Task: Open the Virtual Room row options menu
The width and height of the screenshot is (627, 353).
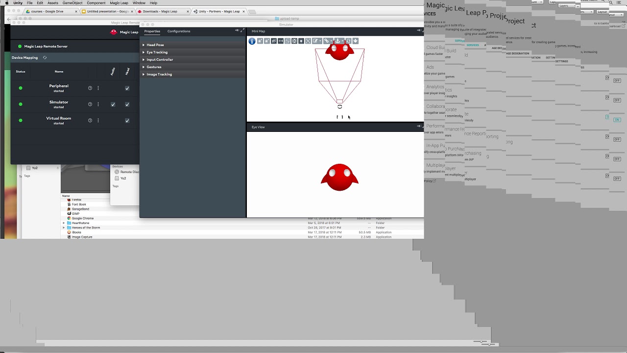Action: tap(98, 121)
